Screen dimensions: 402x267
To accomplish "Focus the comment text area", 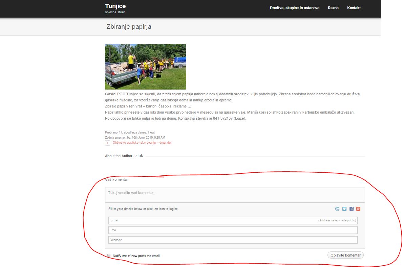I will pos(235,195).
